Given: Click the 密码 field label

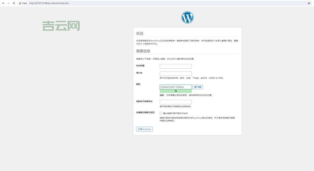Looking at the screenshot, I should 138,84.
